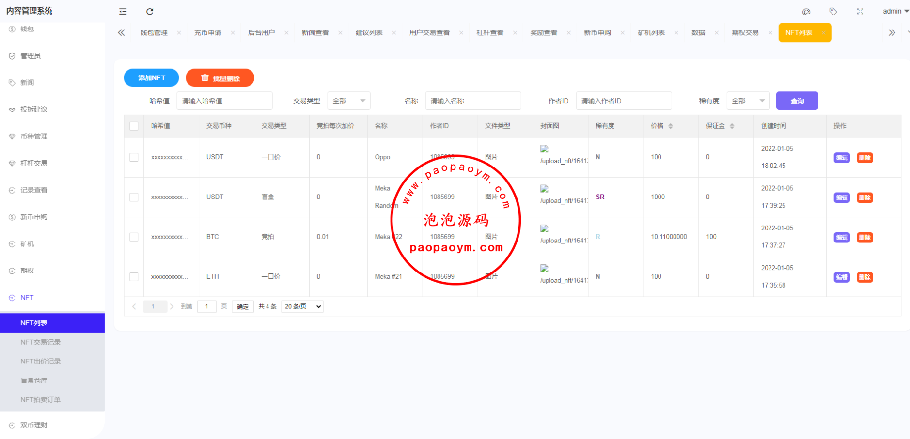Image resolution: width=910 pixels, height=439 pixels.
Task: Focus the 哈希值 input field
Action: click(224, 101)
